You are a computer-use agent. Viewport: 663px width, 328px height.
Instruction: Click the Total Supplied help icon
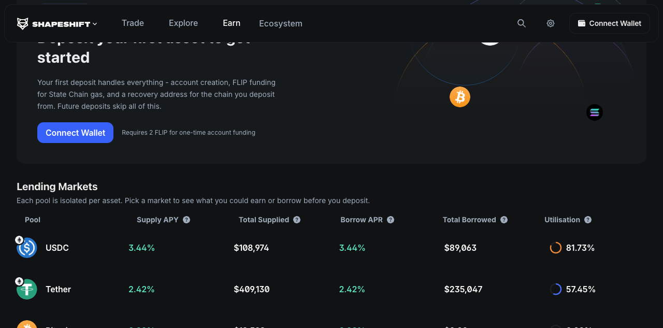point(297,220)
